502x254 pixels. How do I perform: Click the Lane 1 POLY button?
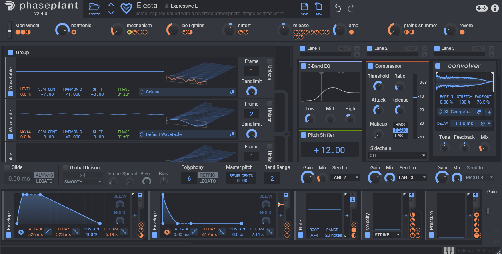344,49
